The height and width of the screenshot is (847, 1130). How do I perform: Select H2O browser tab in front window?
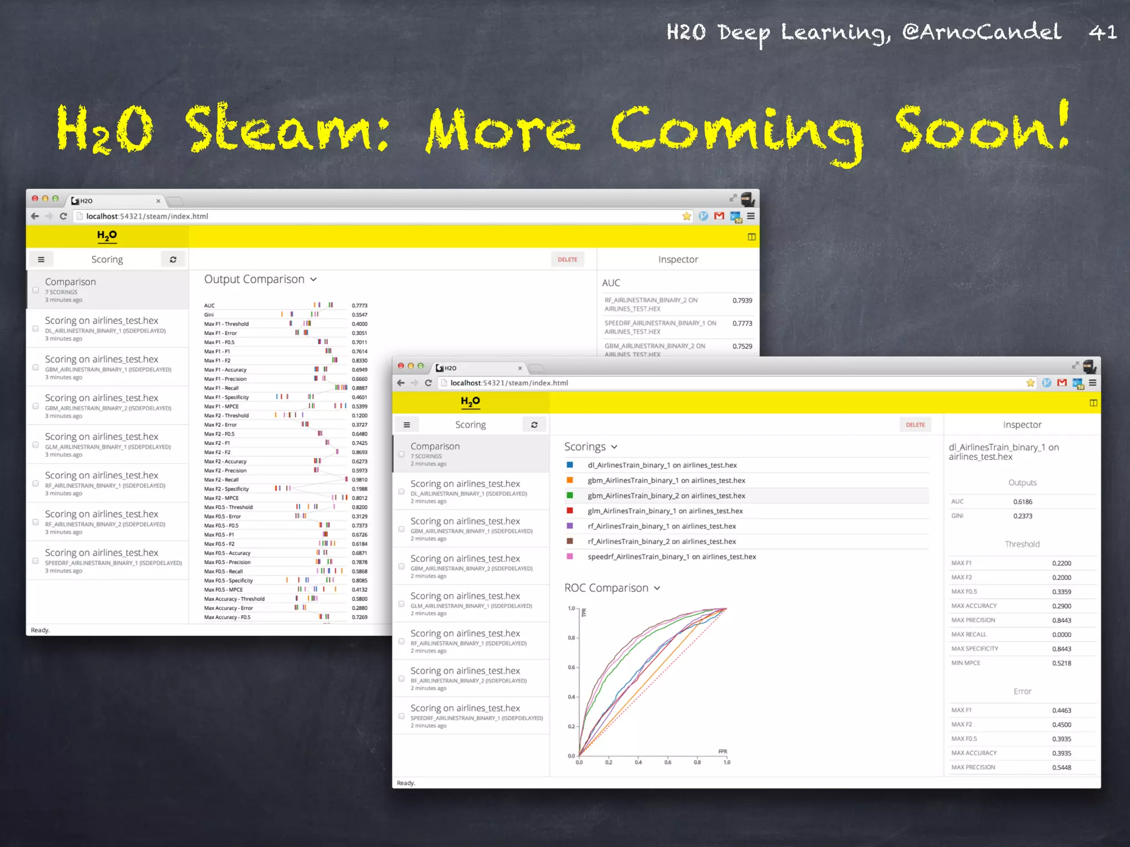coord(480,368)
